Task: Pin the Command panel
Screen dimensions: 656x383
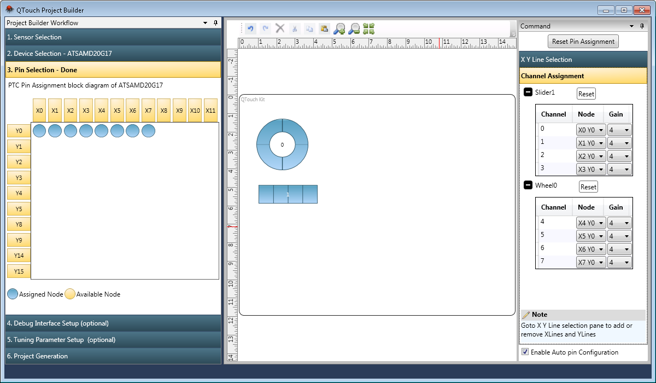Action: [642, 26]
